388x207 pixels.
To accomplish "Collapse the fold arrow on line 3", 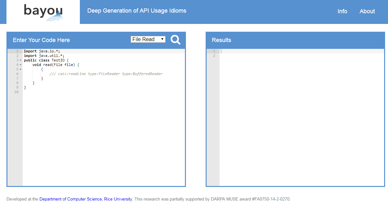I will coord(20,60).
